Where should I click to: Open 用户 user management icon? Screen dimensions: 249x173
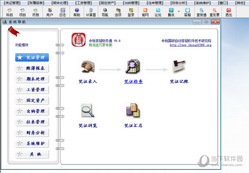(50, 12)
